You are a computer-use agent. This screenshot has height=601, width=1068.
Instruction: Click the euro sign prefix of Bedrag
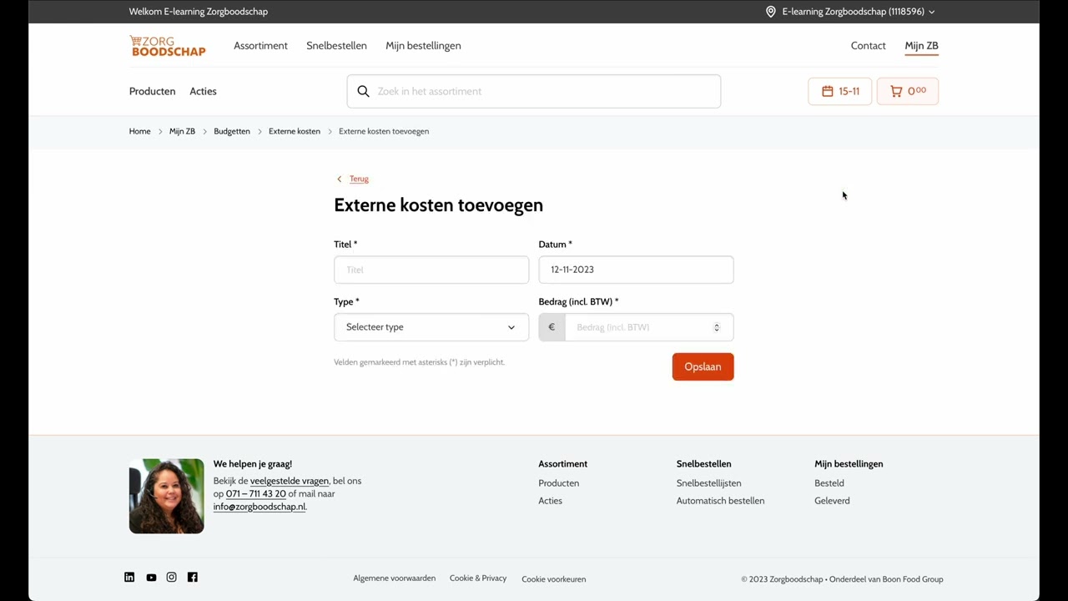pyautogui.click(x=552, y=327)
